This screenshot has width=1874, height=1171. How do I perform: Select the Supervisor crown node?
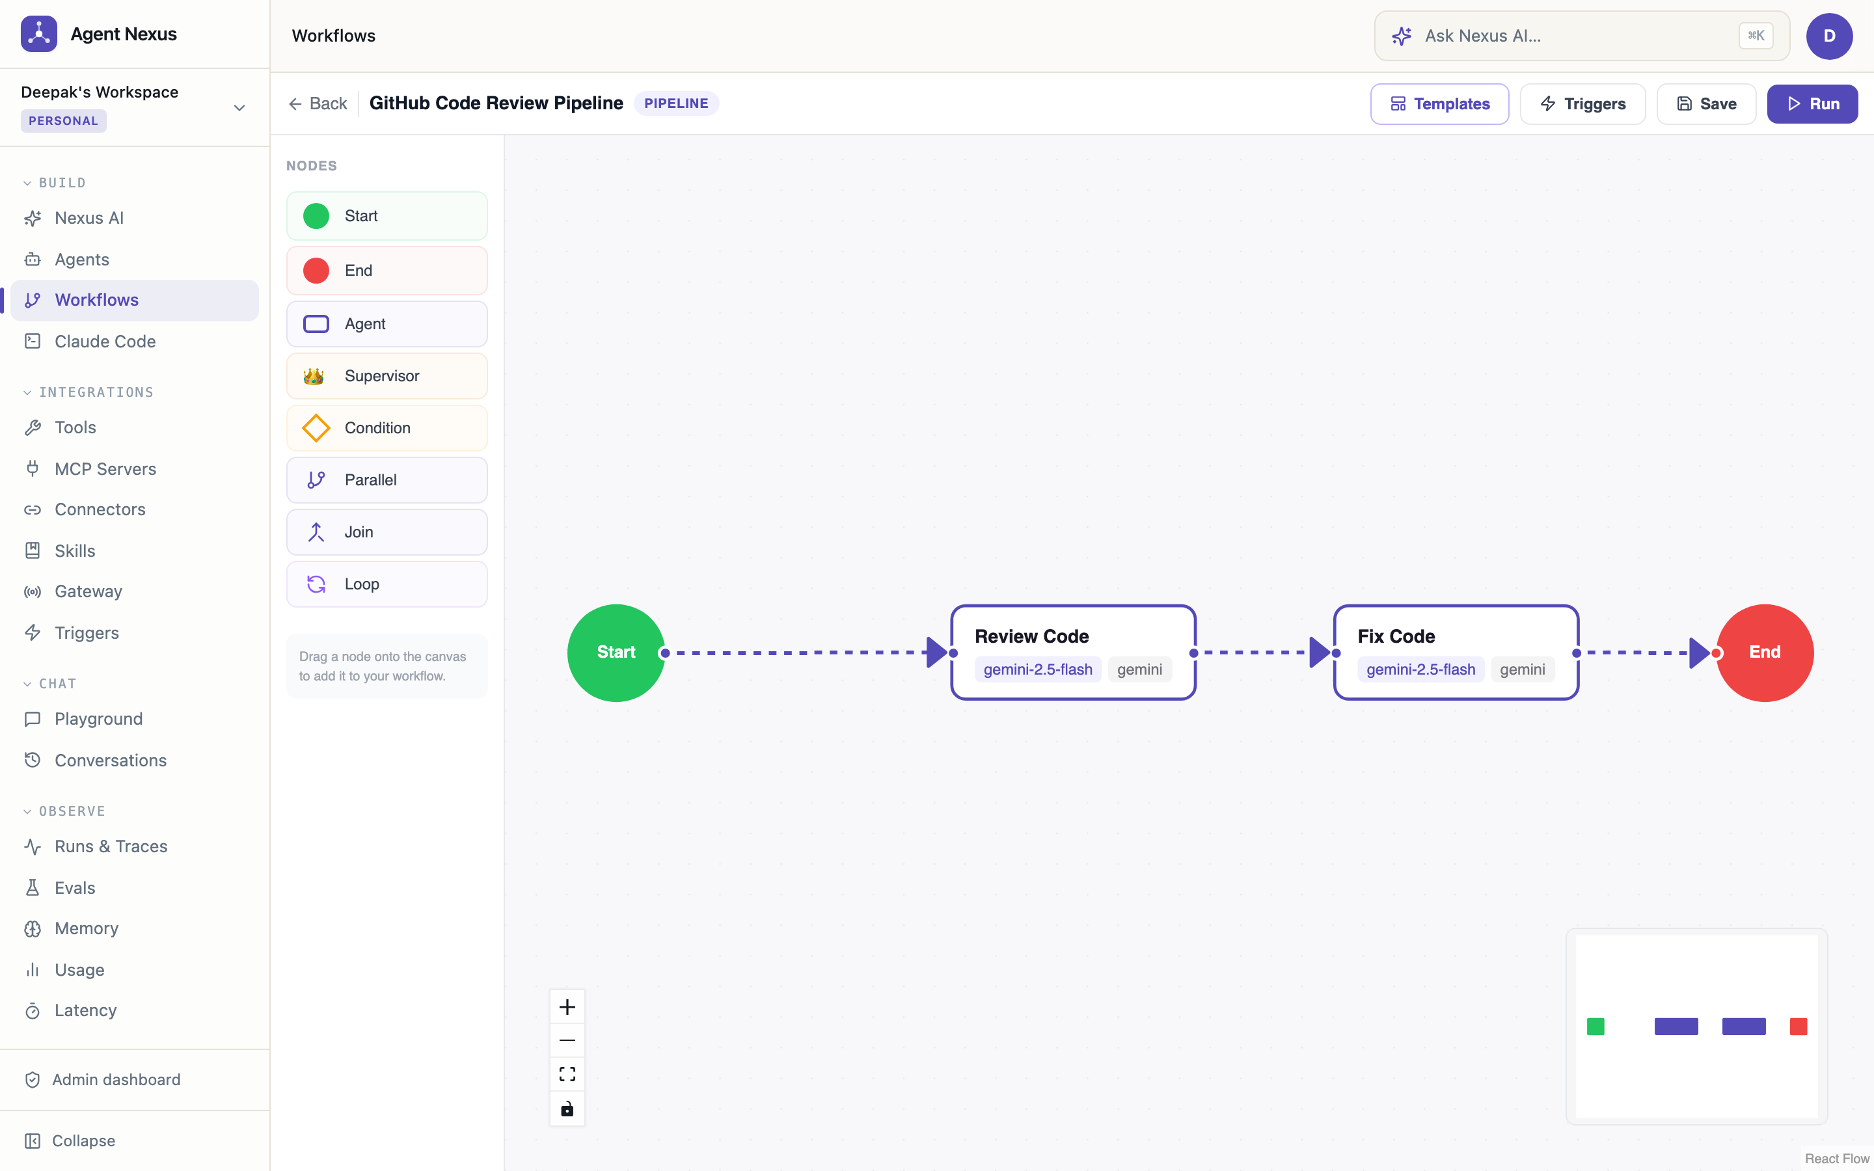(x=387, y=377)
